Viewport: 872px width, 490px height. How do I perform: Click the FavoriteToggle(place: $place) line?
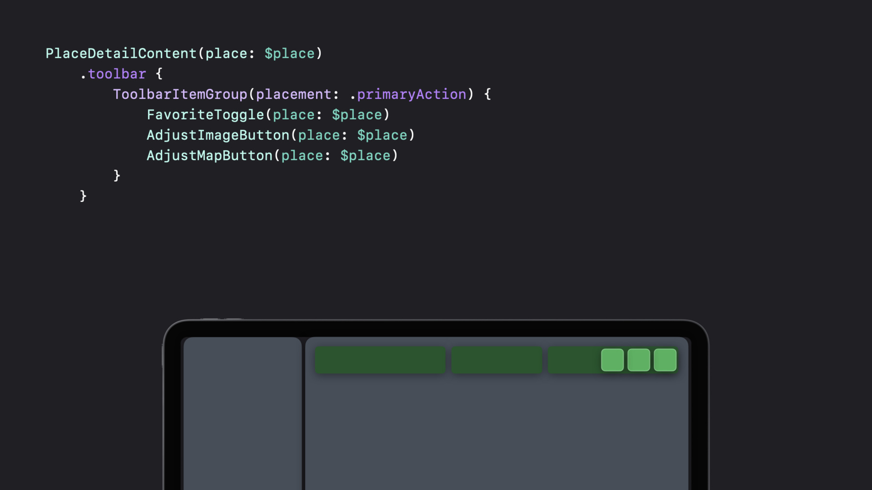[268, 115]
